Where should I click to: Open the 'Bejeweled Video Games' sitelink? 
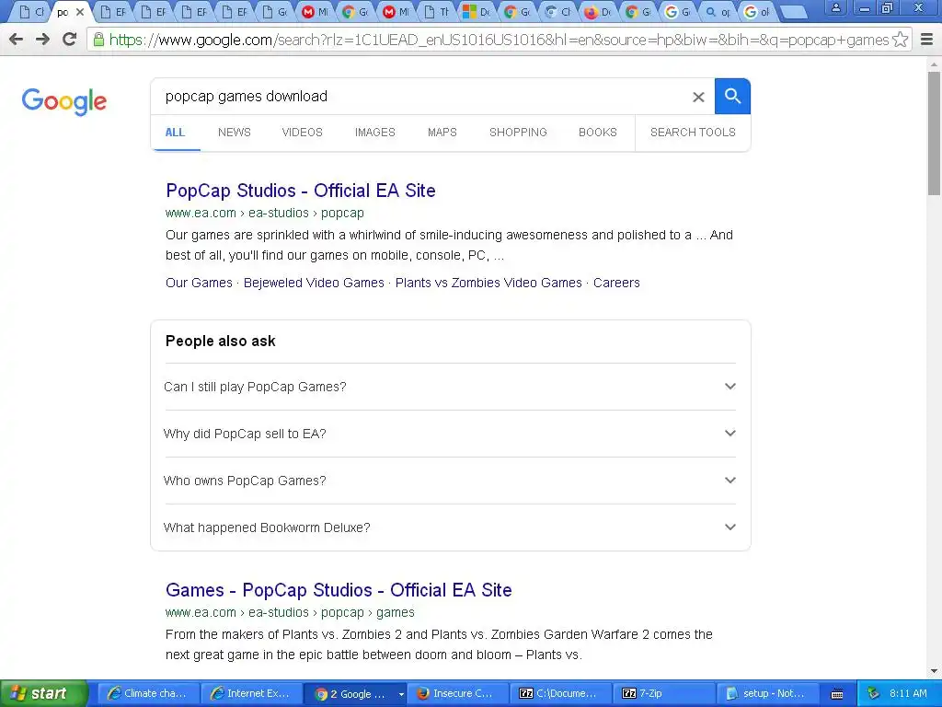pyautogui.click(x=314, y=283)
